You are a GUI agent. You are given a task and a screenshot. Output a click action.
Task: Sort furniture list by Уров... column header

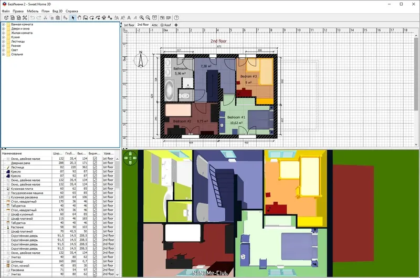[x=109, y=153]
